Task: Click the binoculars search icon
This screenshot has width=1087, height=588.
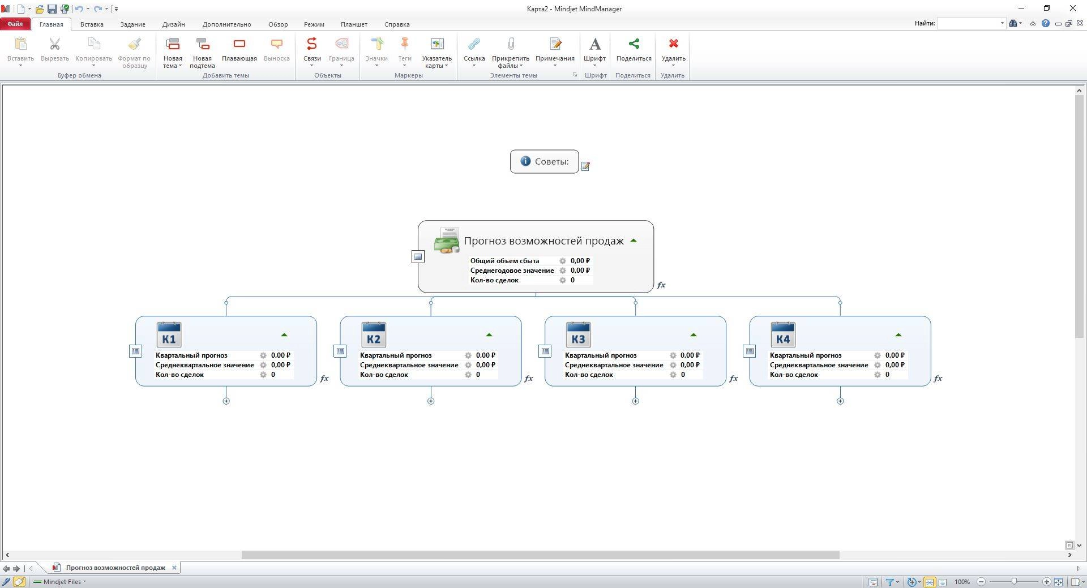Action: pyautogui.click(x=1013, y=23)
